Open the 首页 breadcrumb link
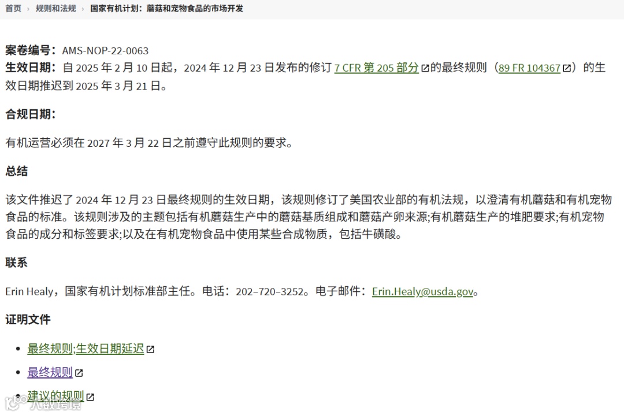The height and width of the screenshot is (415, 624). click(x=13, y=8)
